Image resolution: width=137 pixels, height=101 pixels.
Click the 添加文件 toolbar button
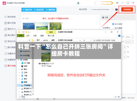coord(27,10)
